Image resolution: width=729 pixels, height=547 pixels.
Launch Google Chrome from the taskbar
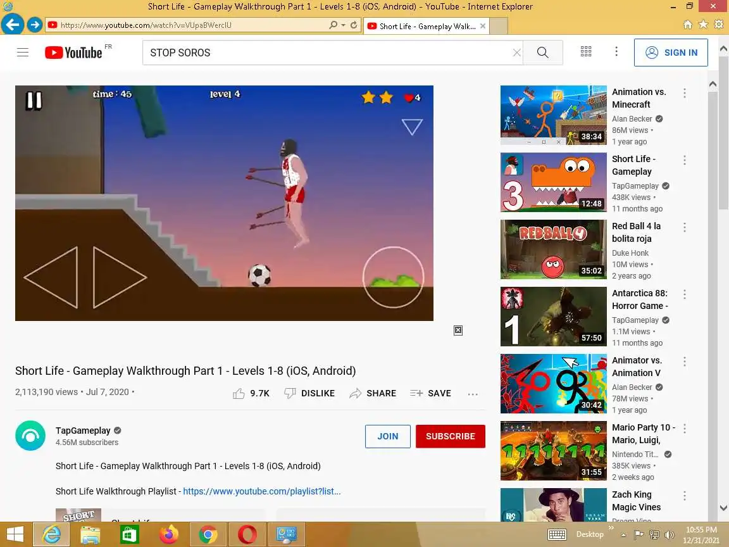tap(208, 534)
